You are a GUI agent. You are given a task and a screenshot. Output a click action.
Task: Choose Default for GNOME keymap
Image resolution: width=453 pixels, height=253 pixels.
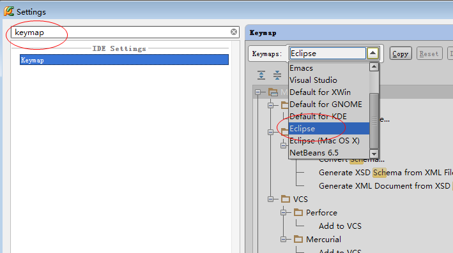(x=329, y=105)
